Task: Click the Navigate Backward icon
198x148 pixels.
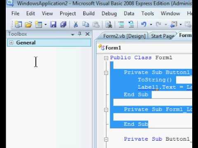Action: click(x=174, y=25)
